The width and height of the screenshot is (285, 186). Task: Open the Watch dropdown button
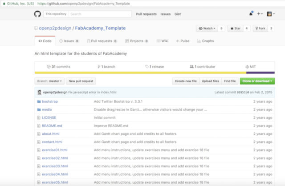point(207,28)
